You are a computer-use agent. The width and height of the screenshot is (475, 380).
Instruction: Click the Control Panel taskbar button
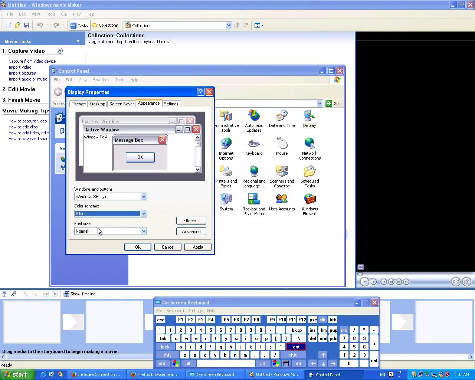pos(334,374)
